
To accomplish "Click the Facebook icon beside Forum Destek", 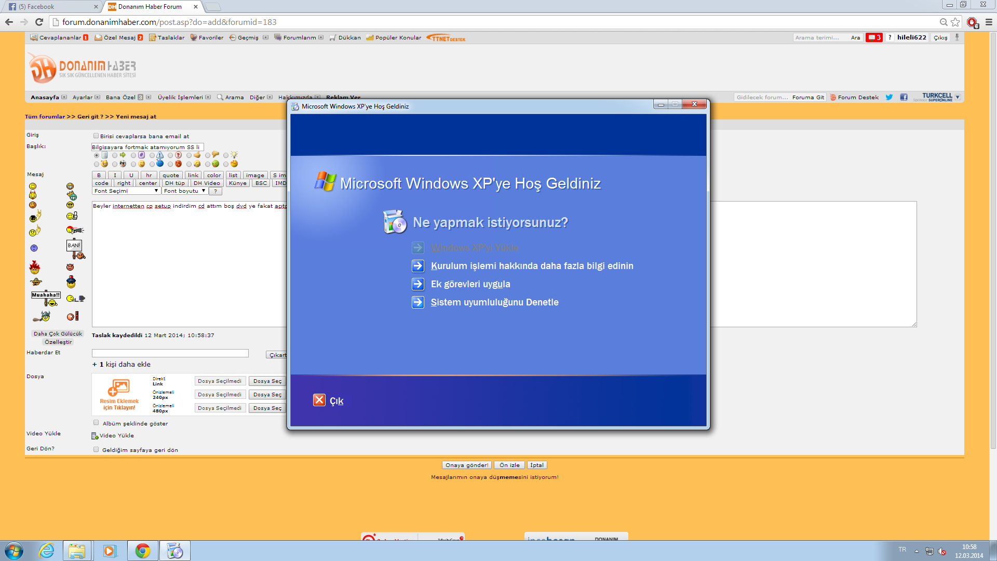I will click(x=904, y=97).
